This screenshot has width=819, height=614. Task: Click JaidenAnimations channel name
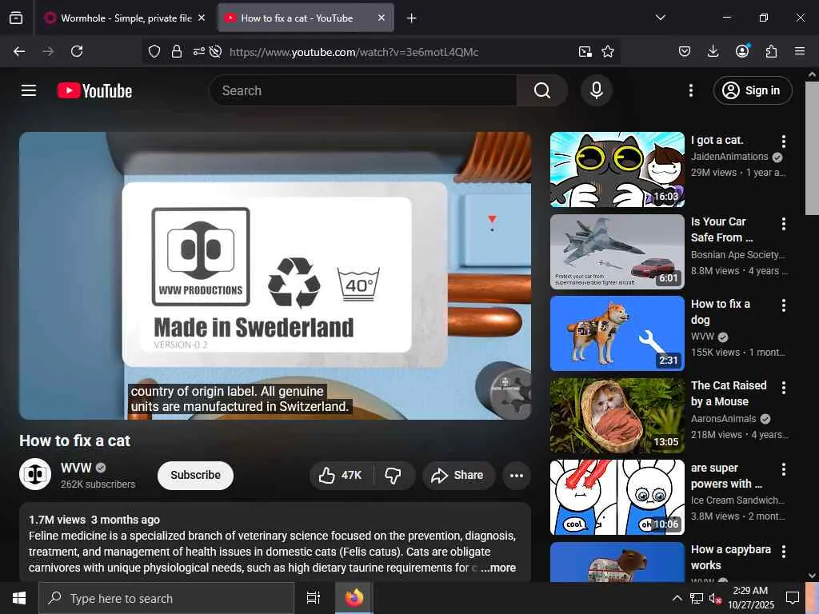[x=729, y=157]
